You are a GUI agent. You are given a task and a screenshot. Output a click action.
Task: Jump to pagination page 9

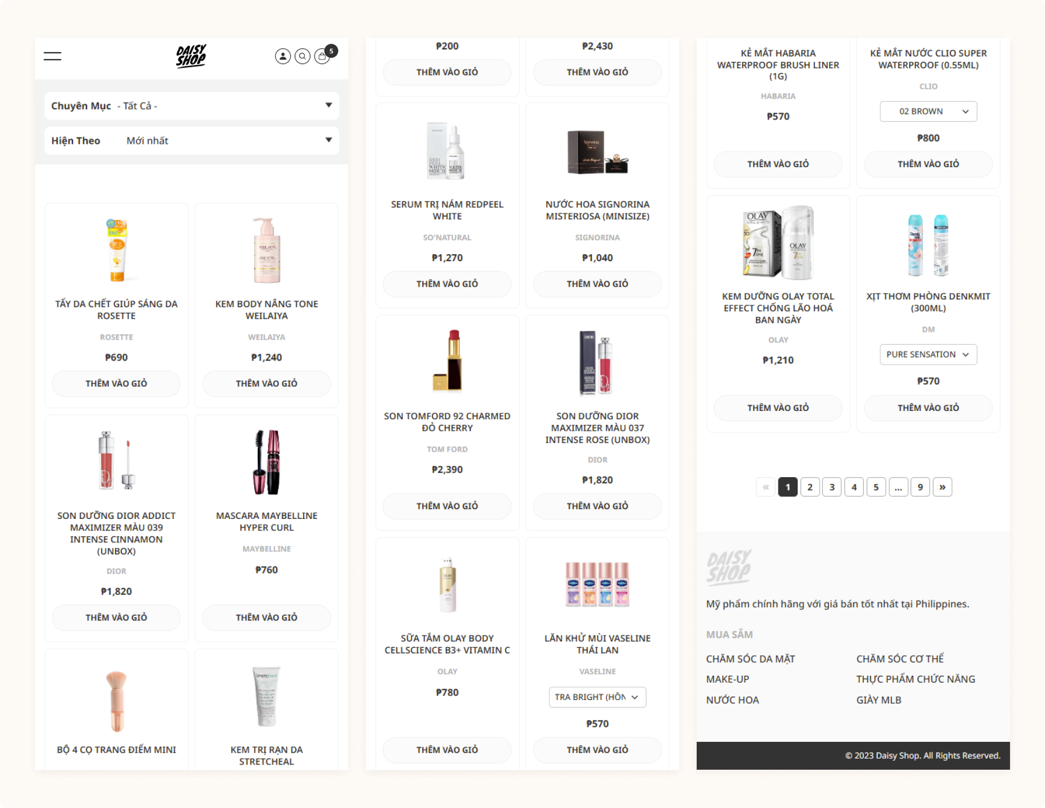[920, 487]
